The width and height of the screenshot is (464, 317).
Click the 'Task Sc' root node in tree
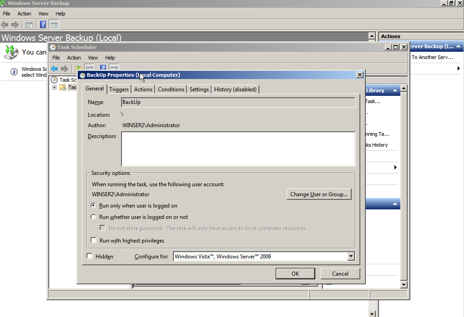(x=68, y=80)
